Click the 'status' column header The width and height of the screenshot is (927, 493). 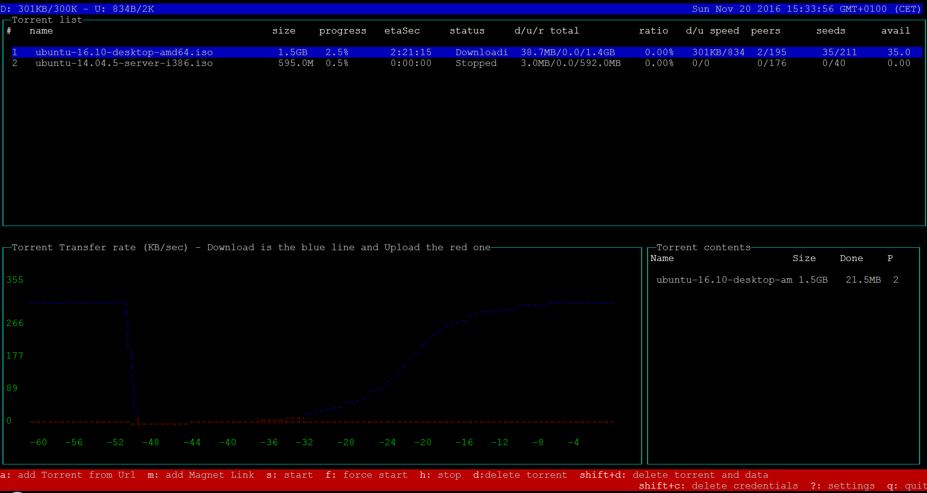tap(467, 31)
